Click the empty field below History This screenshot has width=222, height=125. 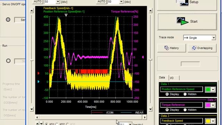190,64
